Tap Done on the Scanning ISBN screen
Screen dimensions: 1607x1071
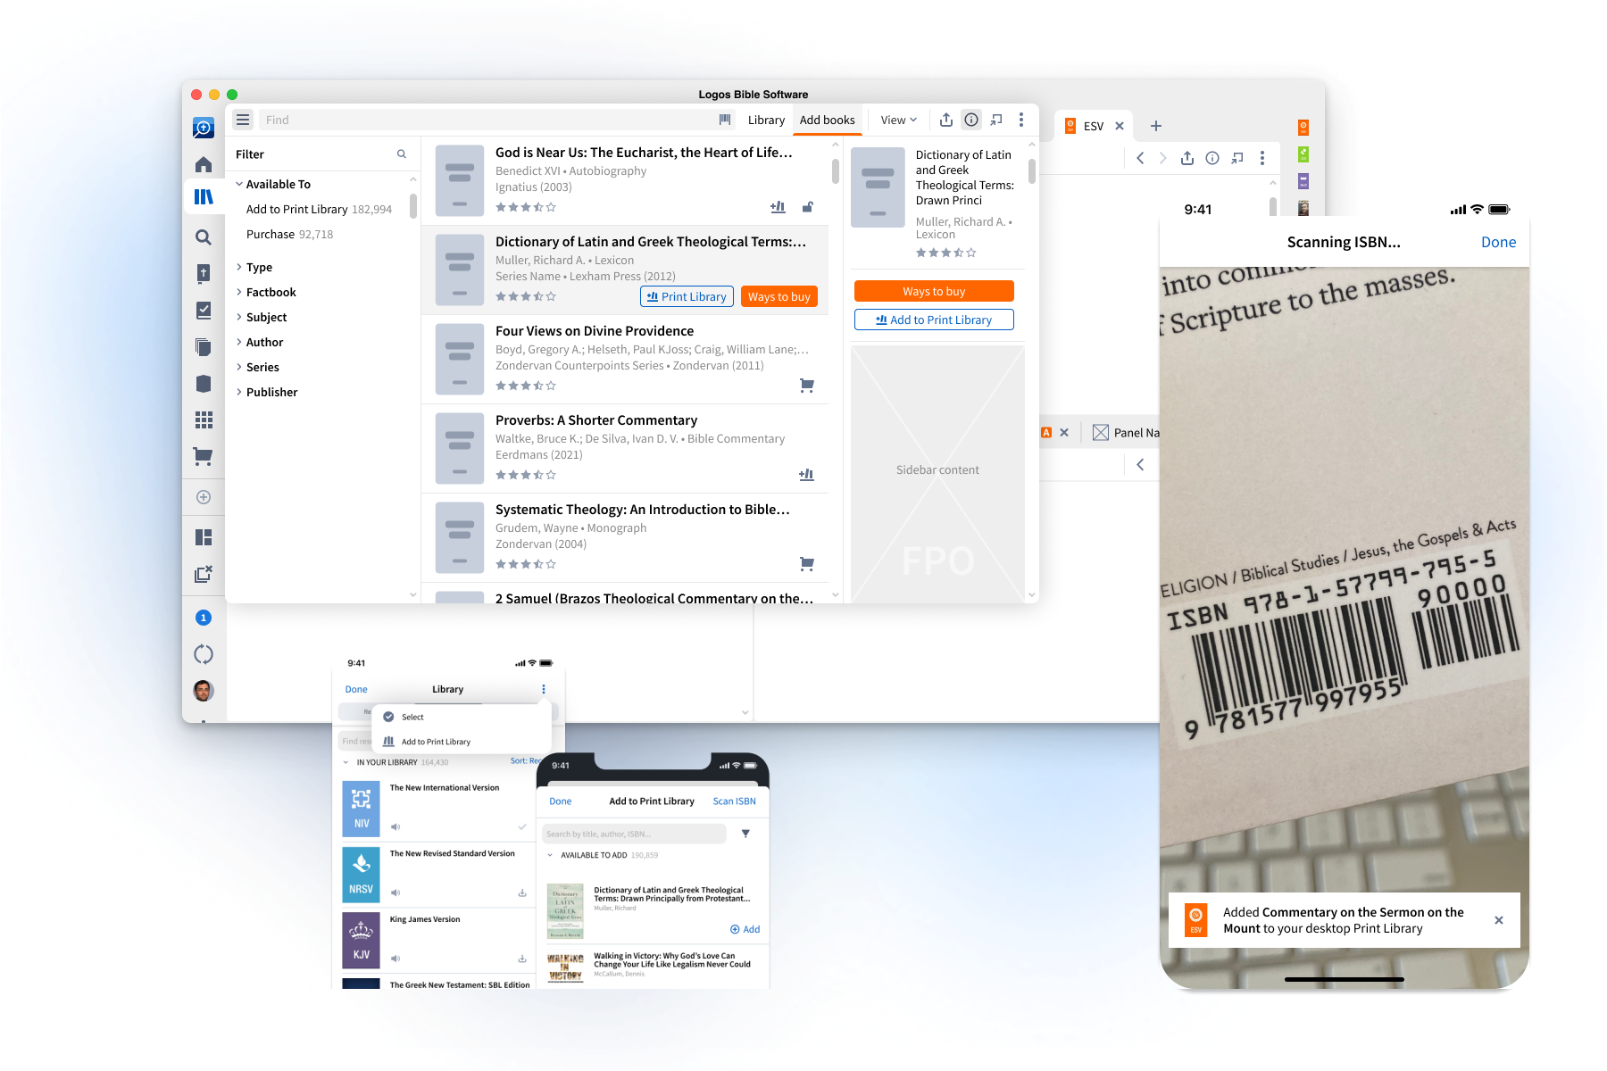point(1498,242)
